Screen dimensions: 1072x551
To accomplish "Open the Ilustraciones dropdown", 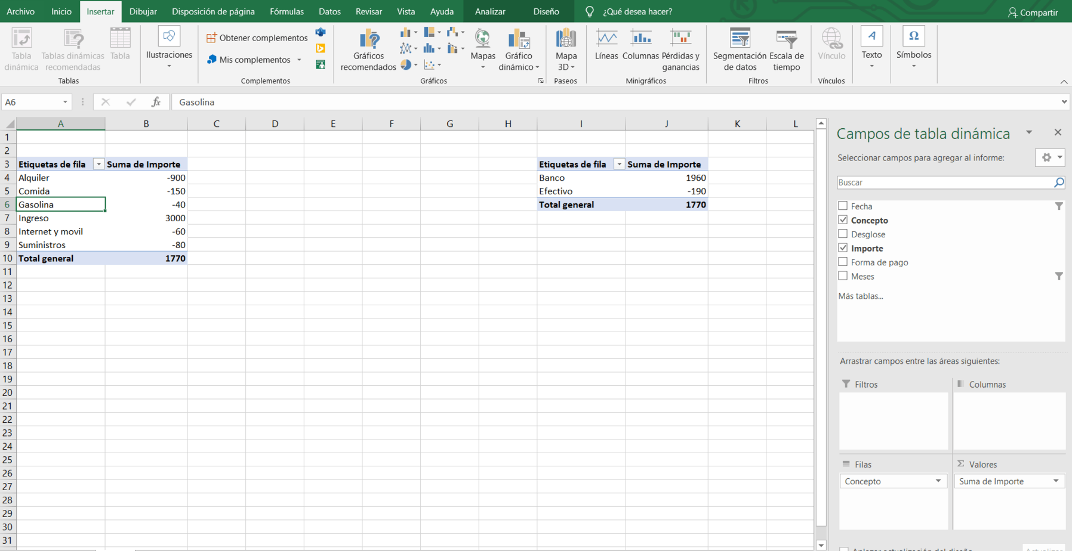I will coord(169,48).
